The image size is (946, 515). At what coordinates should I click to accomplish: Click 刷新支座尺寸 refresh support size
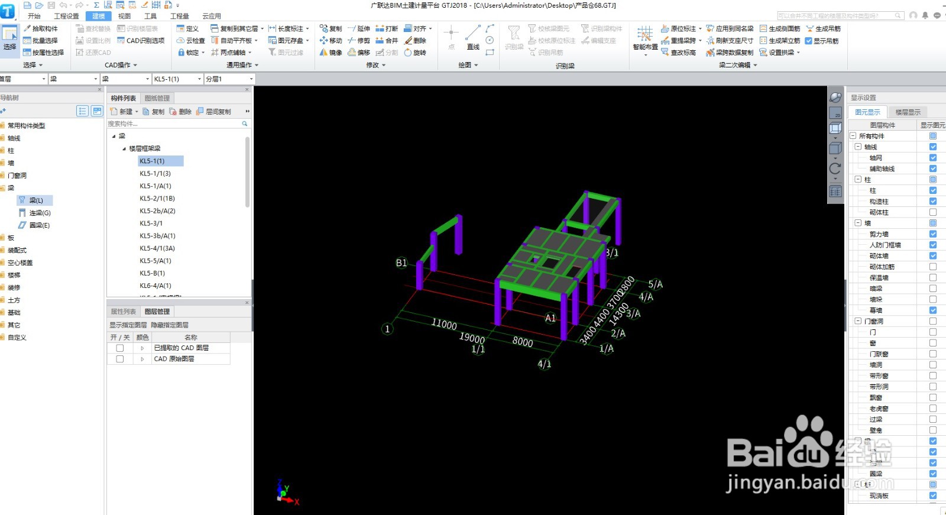(730, 41)
